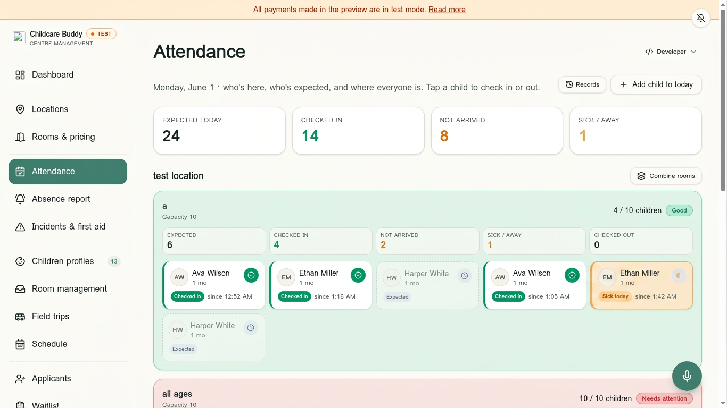Open the Developer dropdown chevron
Image resolution: width=727 pixels, height=408 pixels.
[693, 52]
